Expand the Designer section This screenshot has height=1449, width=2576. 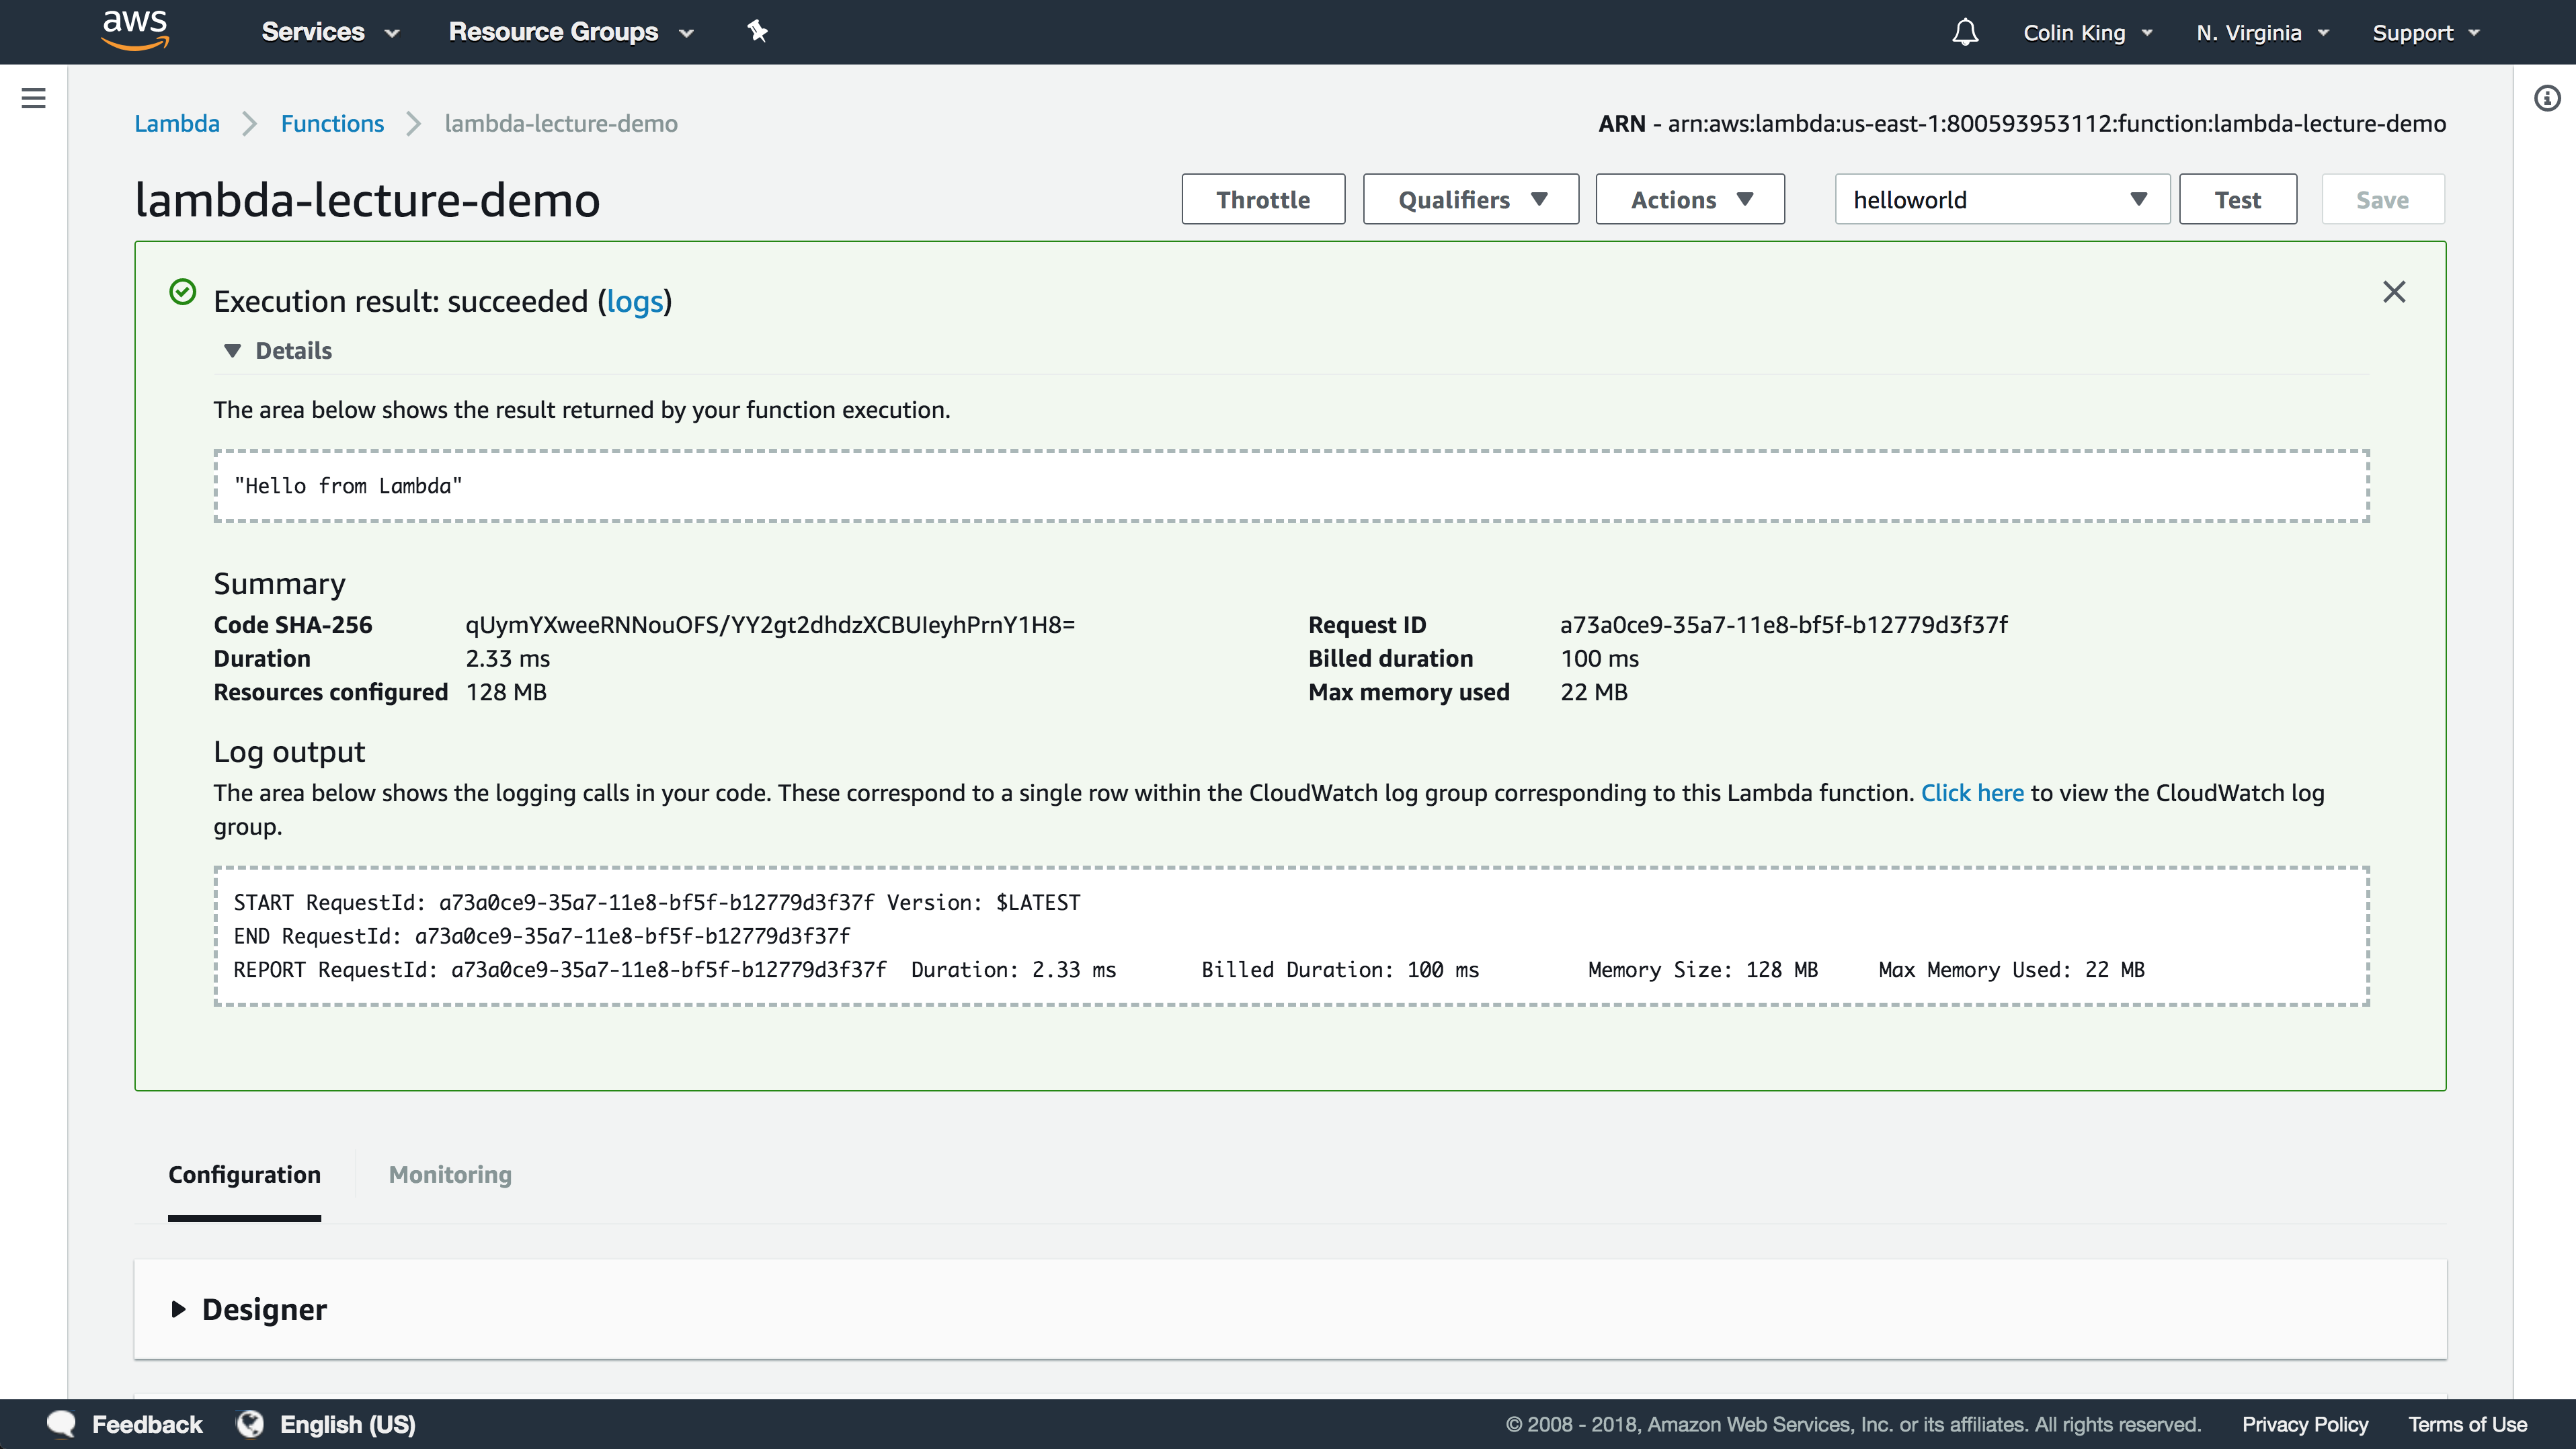coord(179,1309)
